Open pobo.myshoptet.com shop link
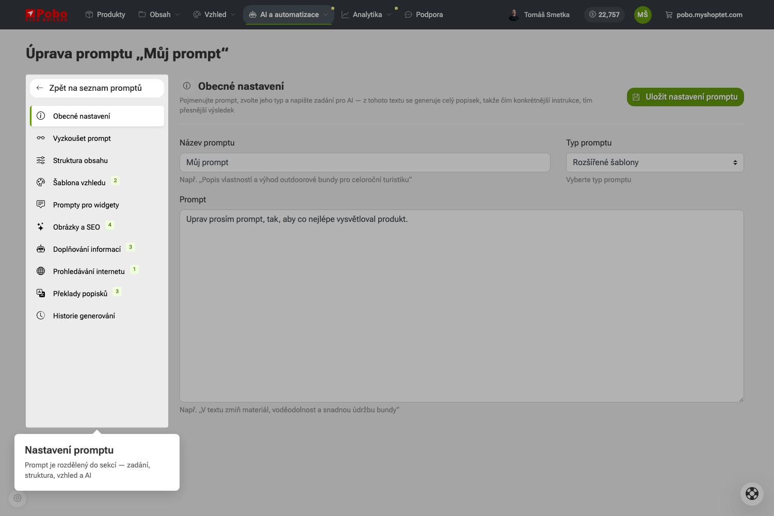Screen dimensions: 774x516 (704, 14)
